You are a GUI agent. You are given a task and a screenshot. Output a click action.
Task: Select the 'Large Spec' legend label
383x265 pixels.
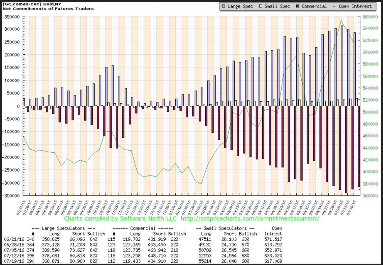(x=240, y=6)
